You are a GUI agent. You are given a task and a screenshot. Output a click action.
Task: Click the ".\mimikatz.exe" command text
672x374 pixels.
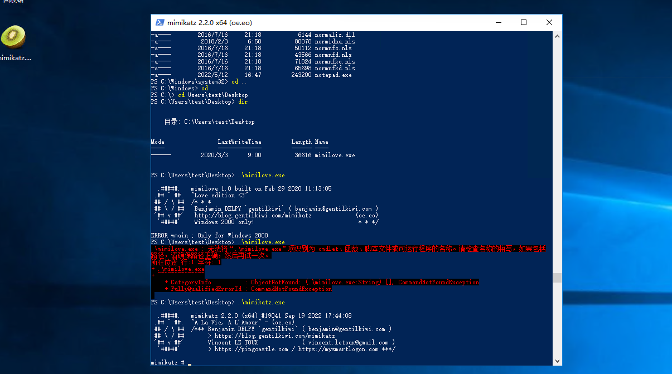261,302
